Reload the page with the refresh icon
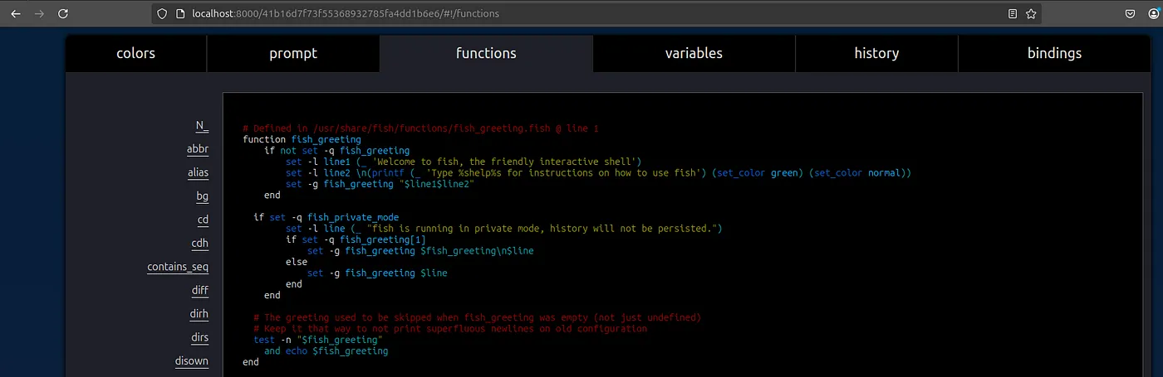1163x377 pixels. (x=63, y=13)
